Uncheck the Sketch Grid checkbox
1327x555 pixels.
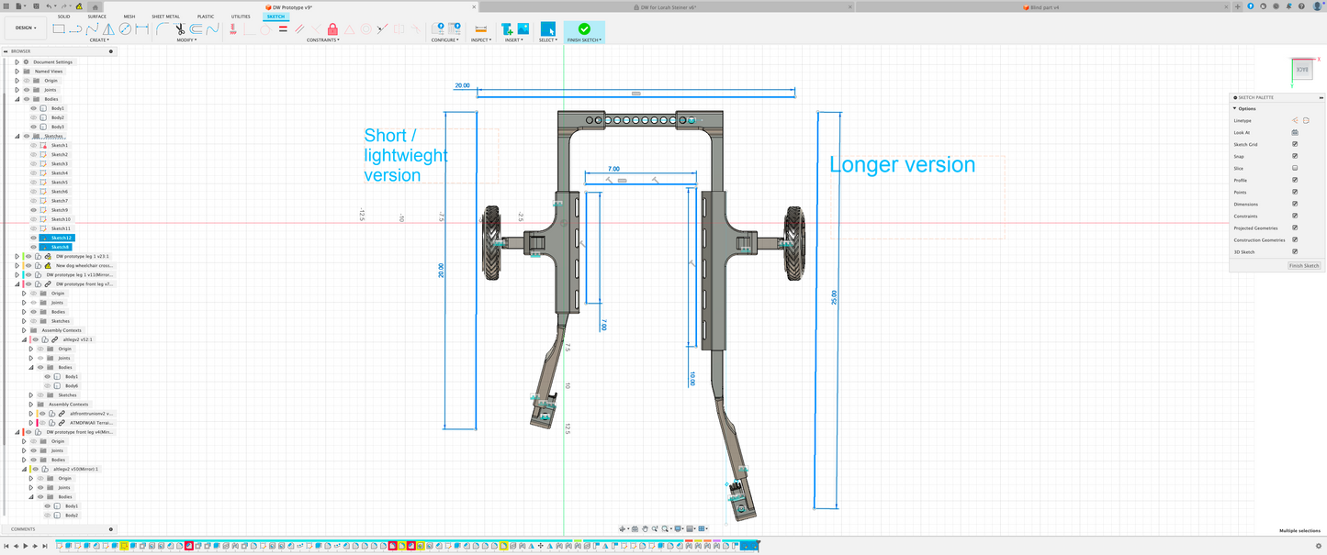tap(1295, 144)
